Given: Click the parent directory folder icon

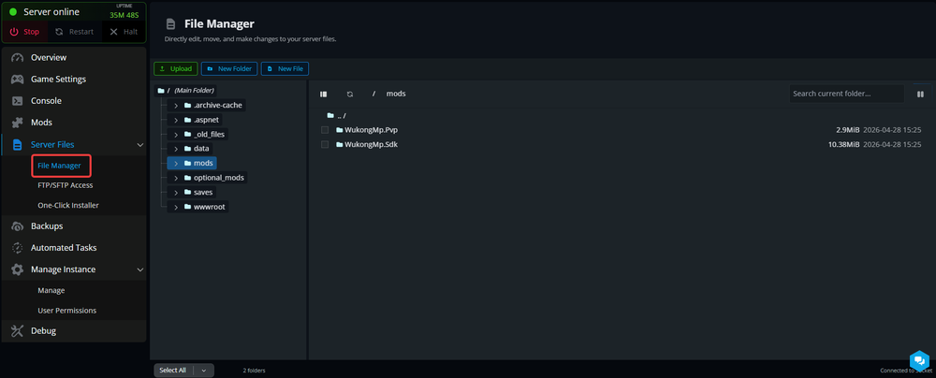Looking at the screenshot, I should (330, 115).
